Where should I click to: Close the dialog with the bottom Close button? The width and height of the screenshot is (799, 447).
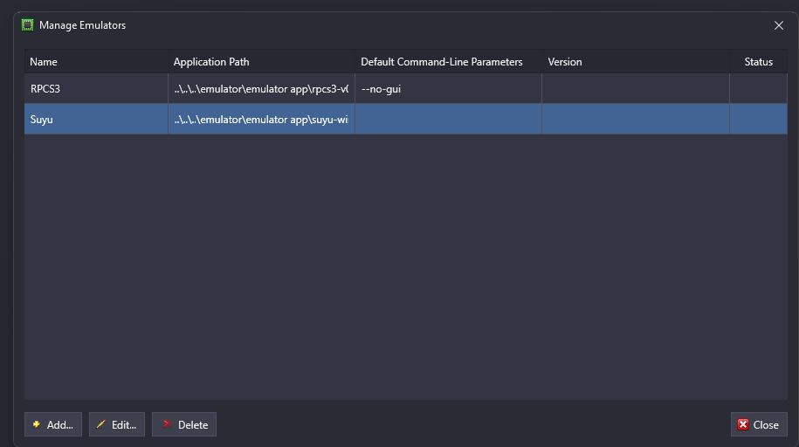point(758,424)
